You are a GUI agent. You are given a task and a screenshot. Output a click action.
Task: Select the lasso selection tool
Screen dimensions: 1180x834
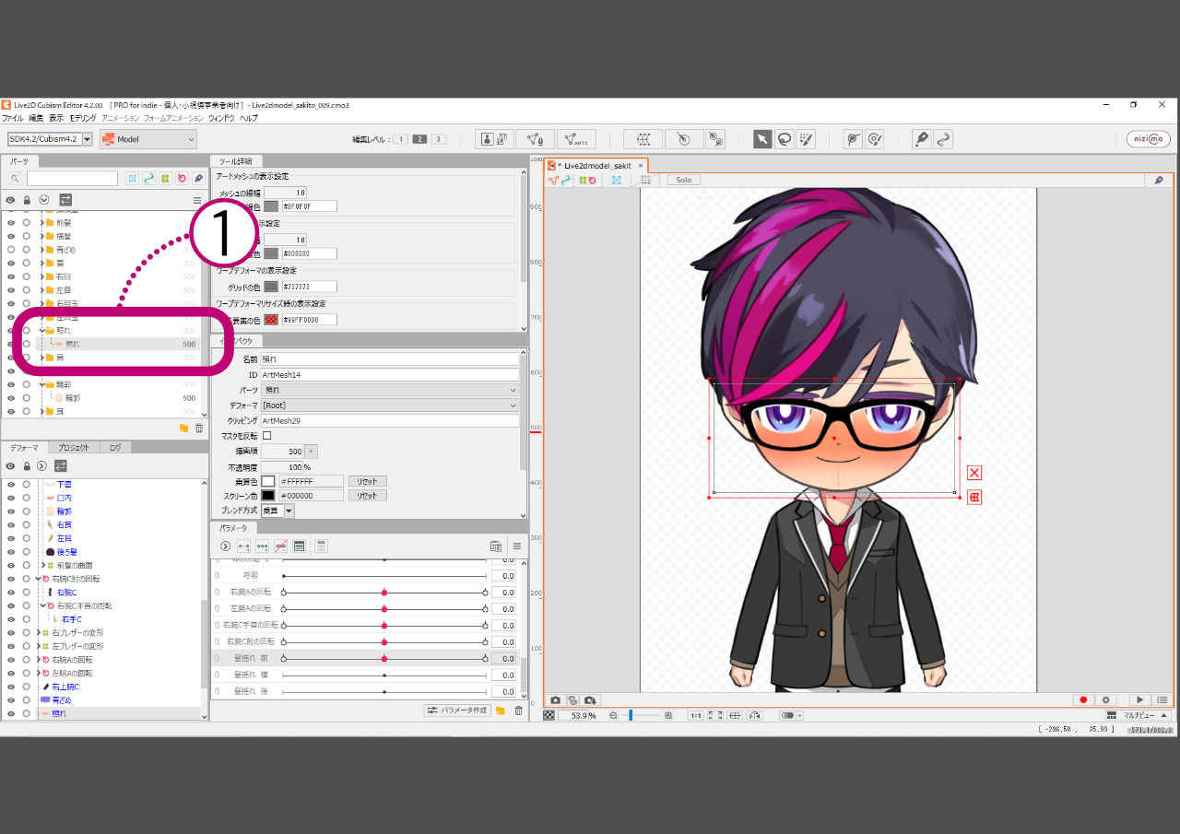tap(784, 139)
